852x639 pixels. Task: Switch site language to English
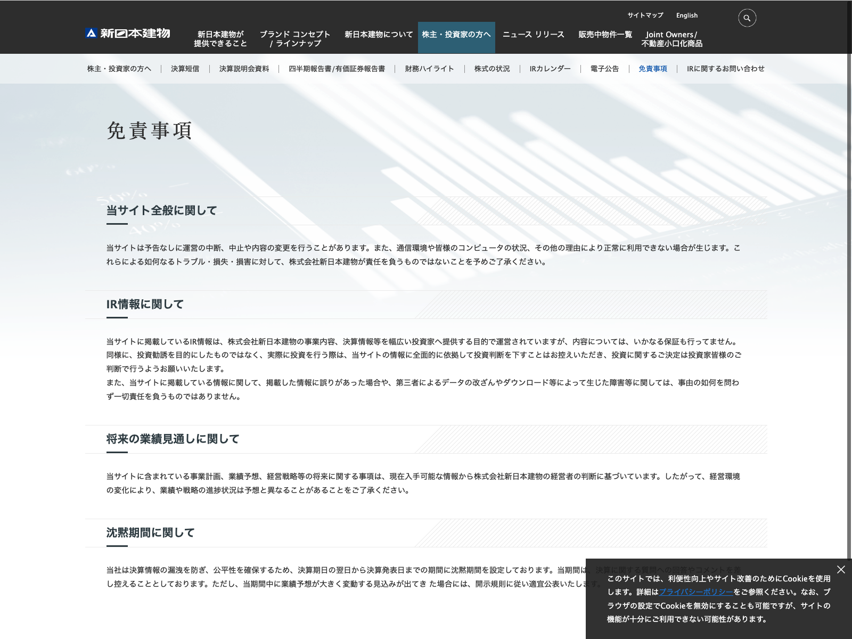pos(686,15)
